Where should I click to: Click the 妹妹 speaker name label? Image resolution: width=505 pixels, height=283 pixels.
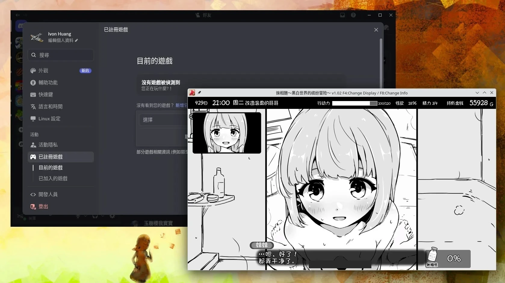click(262, 245)
